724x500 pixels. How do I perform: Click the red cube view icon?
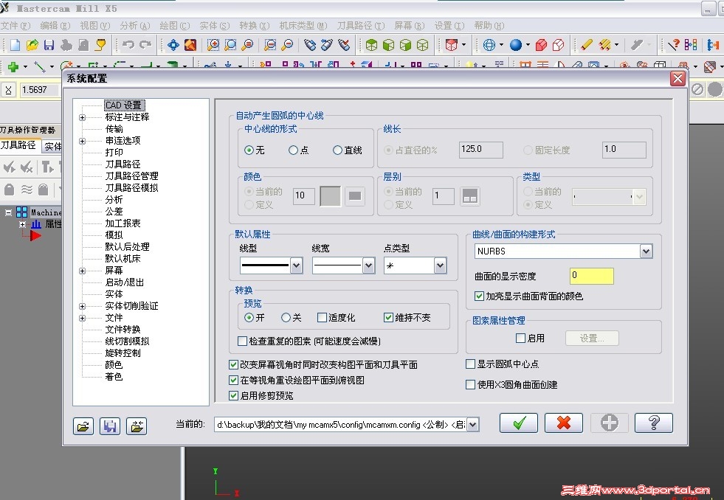(451, 45)
